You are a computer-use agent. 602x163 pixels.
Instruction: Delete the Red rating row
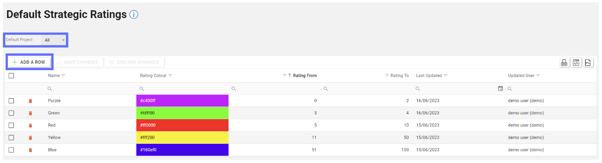(x=30, y=125)
